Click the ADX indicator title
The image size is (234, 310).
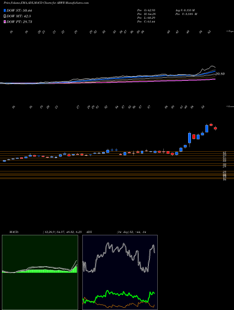[89, 232]
